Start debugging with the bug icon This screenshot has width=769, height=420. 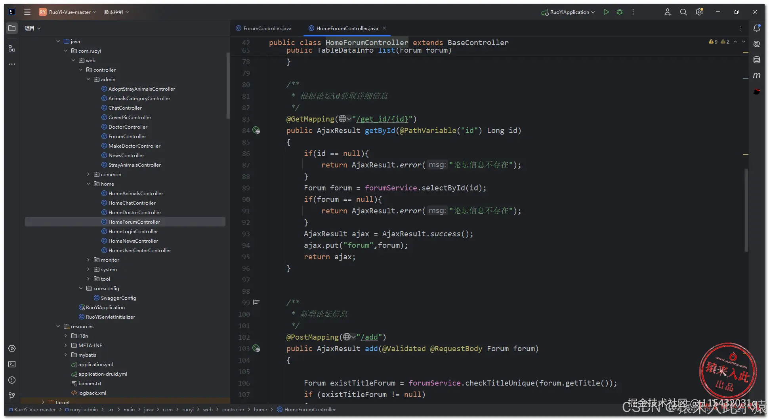pyautogui.click(x=620, y=12)
